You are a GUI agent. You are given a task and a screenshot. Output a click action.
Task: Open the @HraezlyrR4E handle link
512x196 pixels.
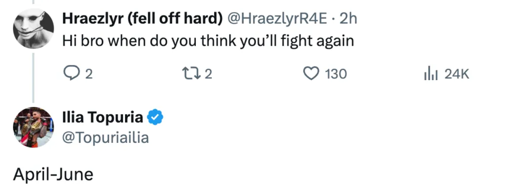coord(279,18)
